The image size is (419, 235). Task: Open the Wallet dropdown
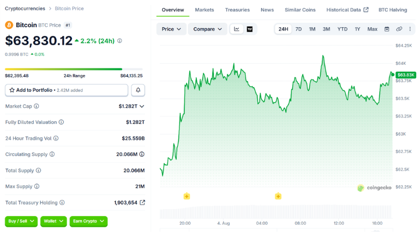pos(53,221)
